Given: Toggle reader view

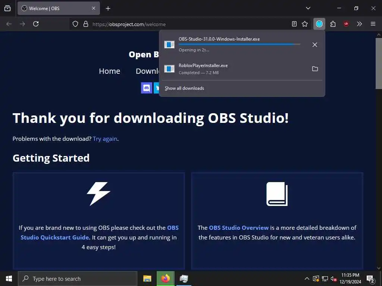Looking at the screenshot, I should click(294, 24).
